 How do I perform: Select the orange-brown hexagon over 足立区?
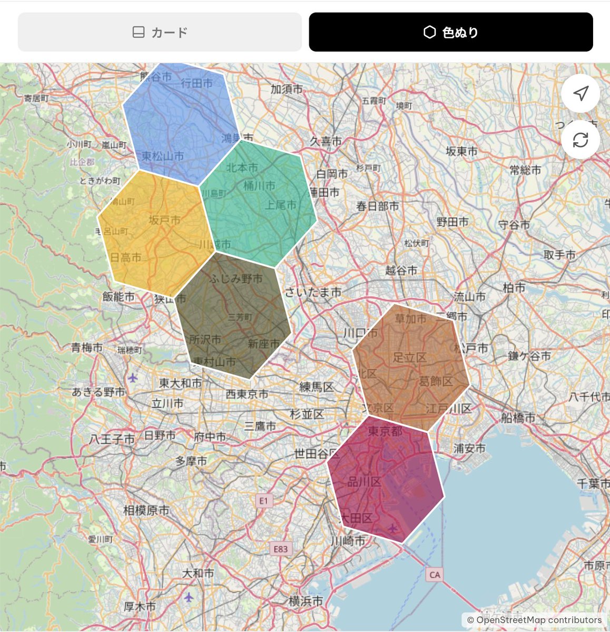click(411, 368)
